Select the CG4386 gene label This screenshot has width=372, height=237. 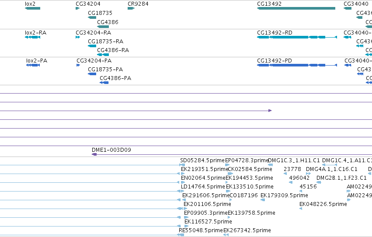point(108,22)
